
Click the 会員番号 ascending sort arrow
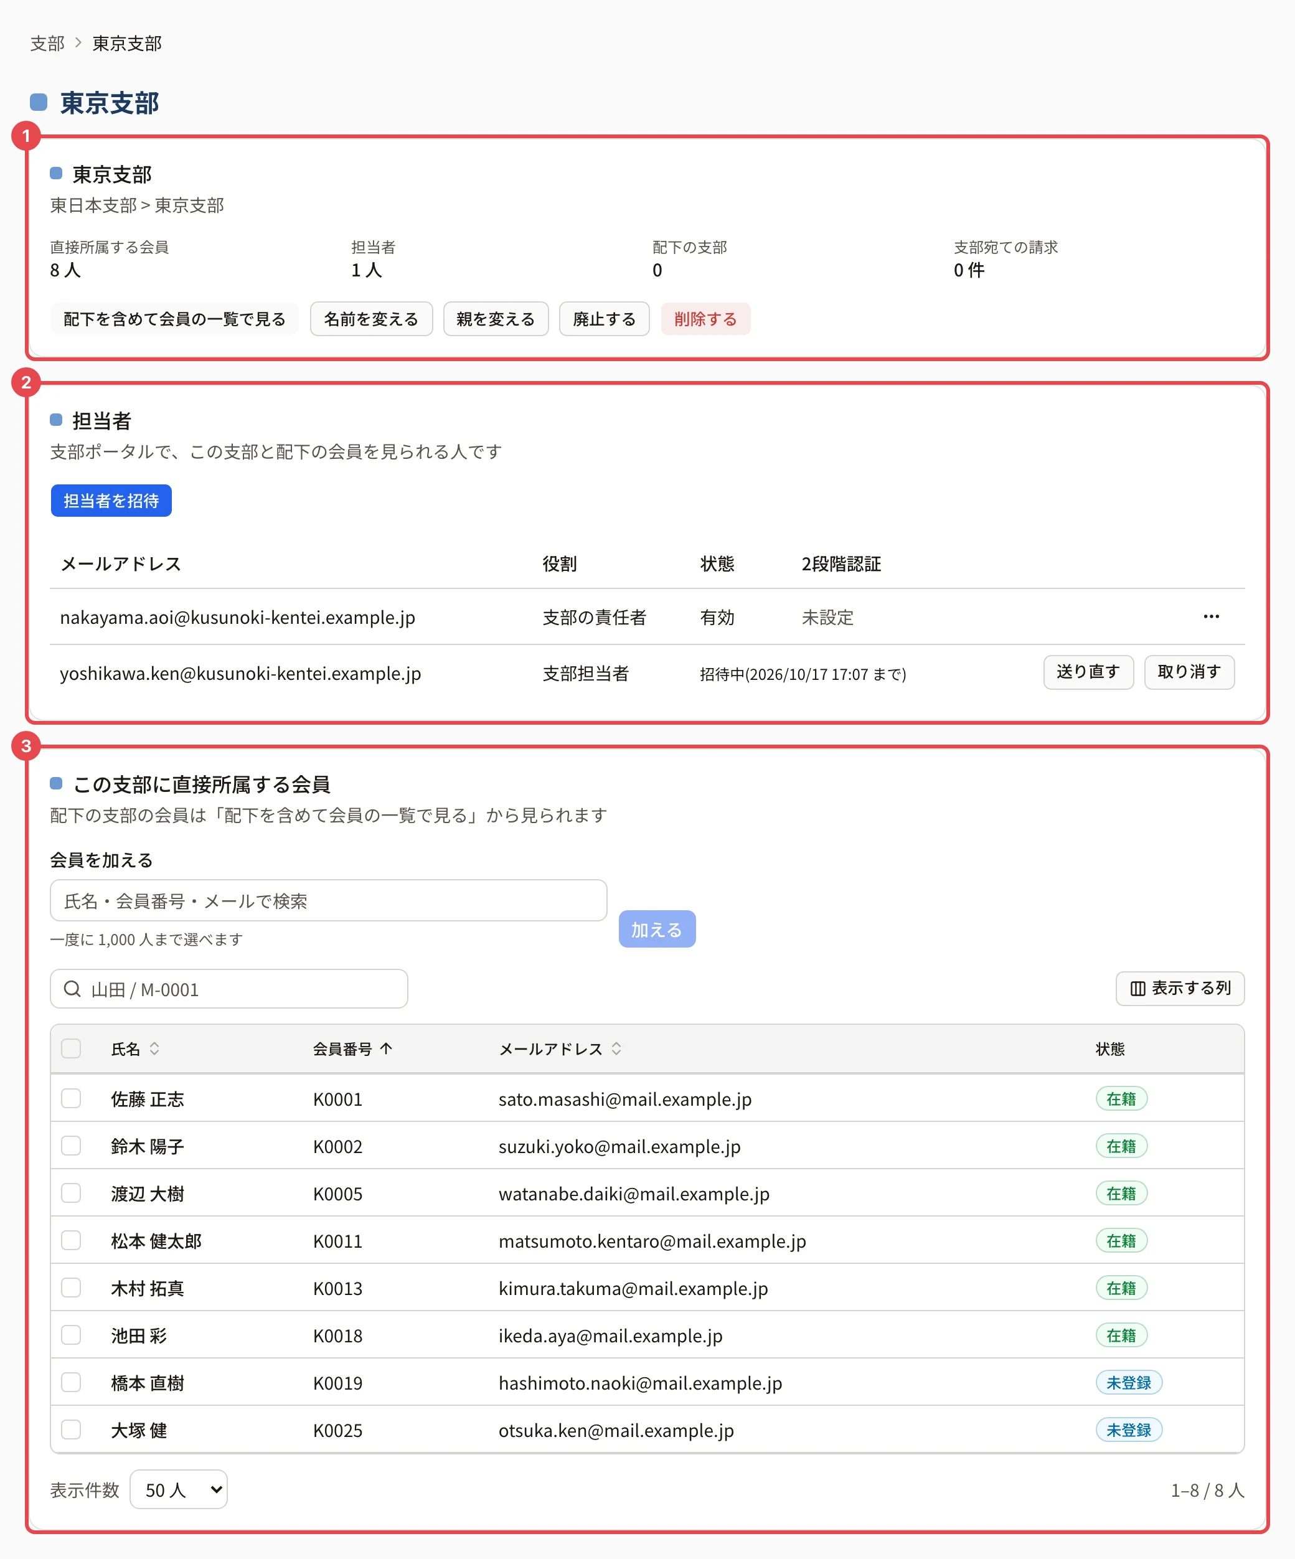click(x=386, y=1048)
